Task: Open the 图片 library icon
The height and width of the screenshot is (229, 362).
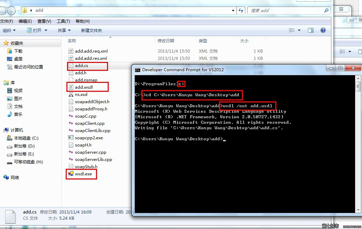Action: click(x=10, y=99)
